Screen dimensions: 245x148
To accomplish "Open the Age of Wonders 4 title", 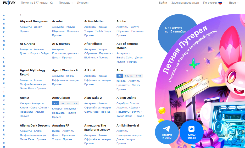I will (x=65, y=70).
